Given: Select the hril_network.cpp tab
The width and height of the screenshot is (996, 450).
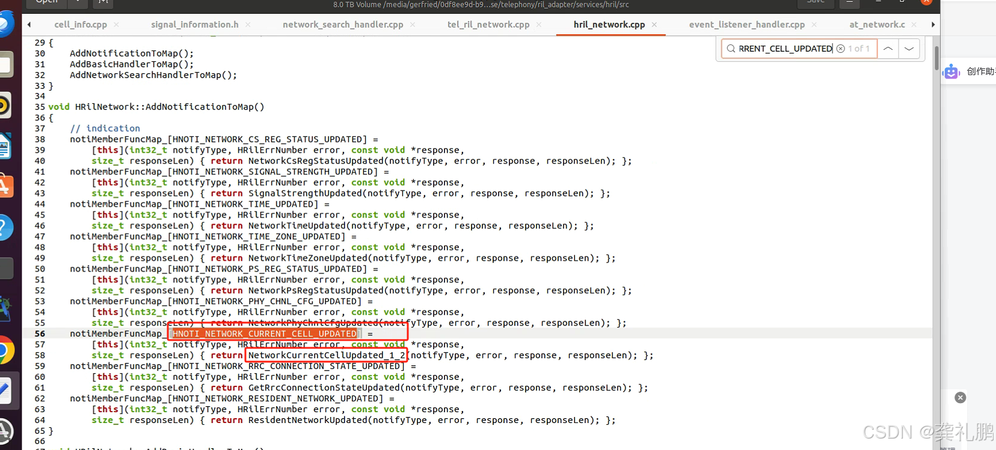Looking at the screenshot, I should point(609,25).
